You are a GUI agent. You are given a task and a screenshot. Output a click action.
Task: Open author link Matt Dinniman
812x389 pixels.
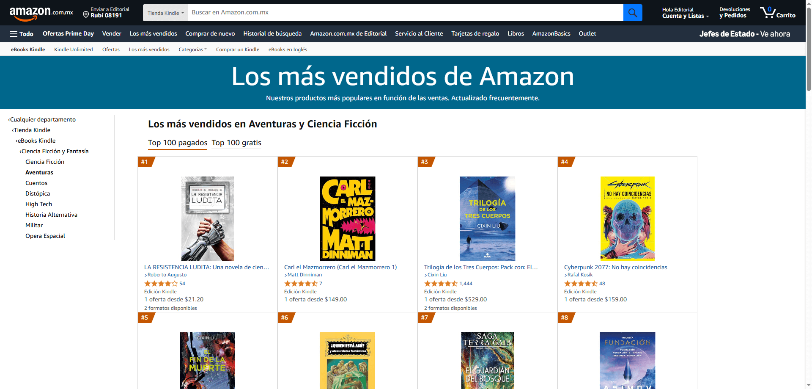coord(304,275)
